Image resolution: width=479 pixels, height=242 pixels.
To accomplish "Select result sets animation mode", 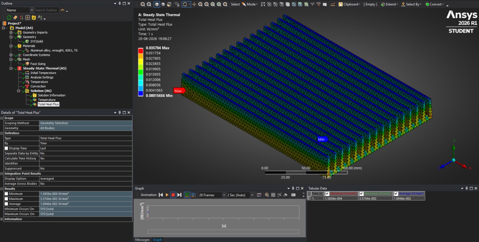I will pos(193,195).
